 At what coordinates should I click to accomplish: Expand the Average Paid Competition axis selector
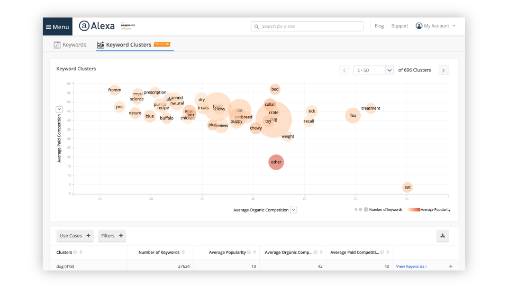pos(59,109)
